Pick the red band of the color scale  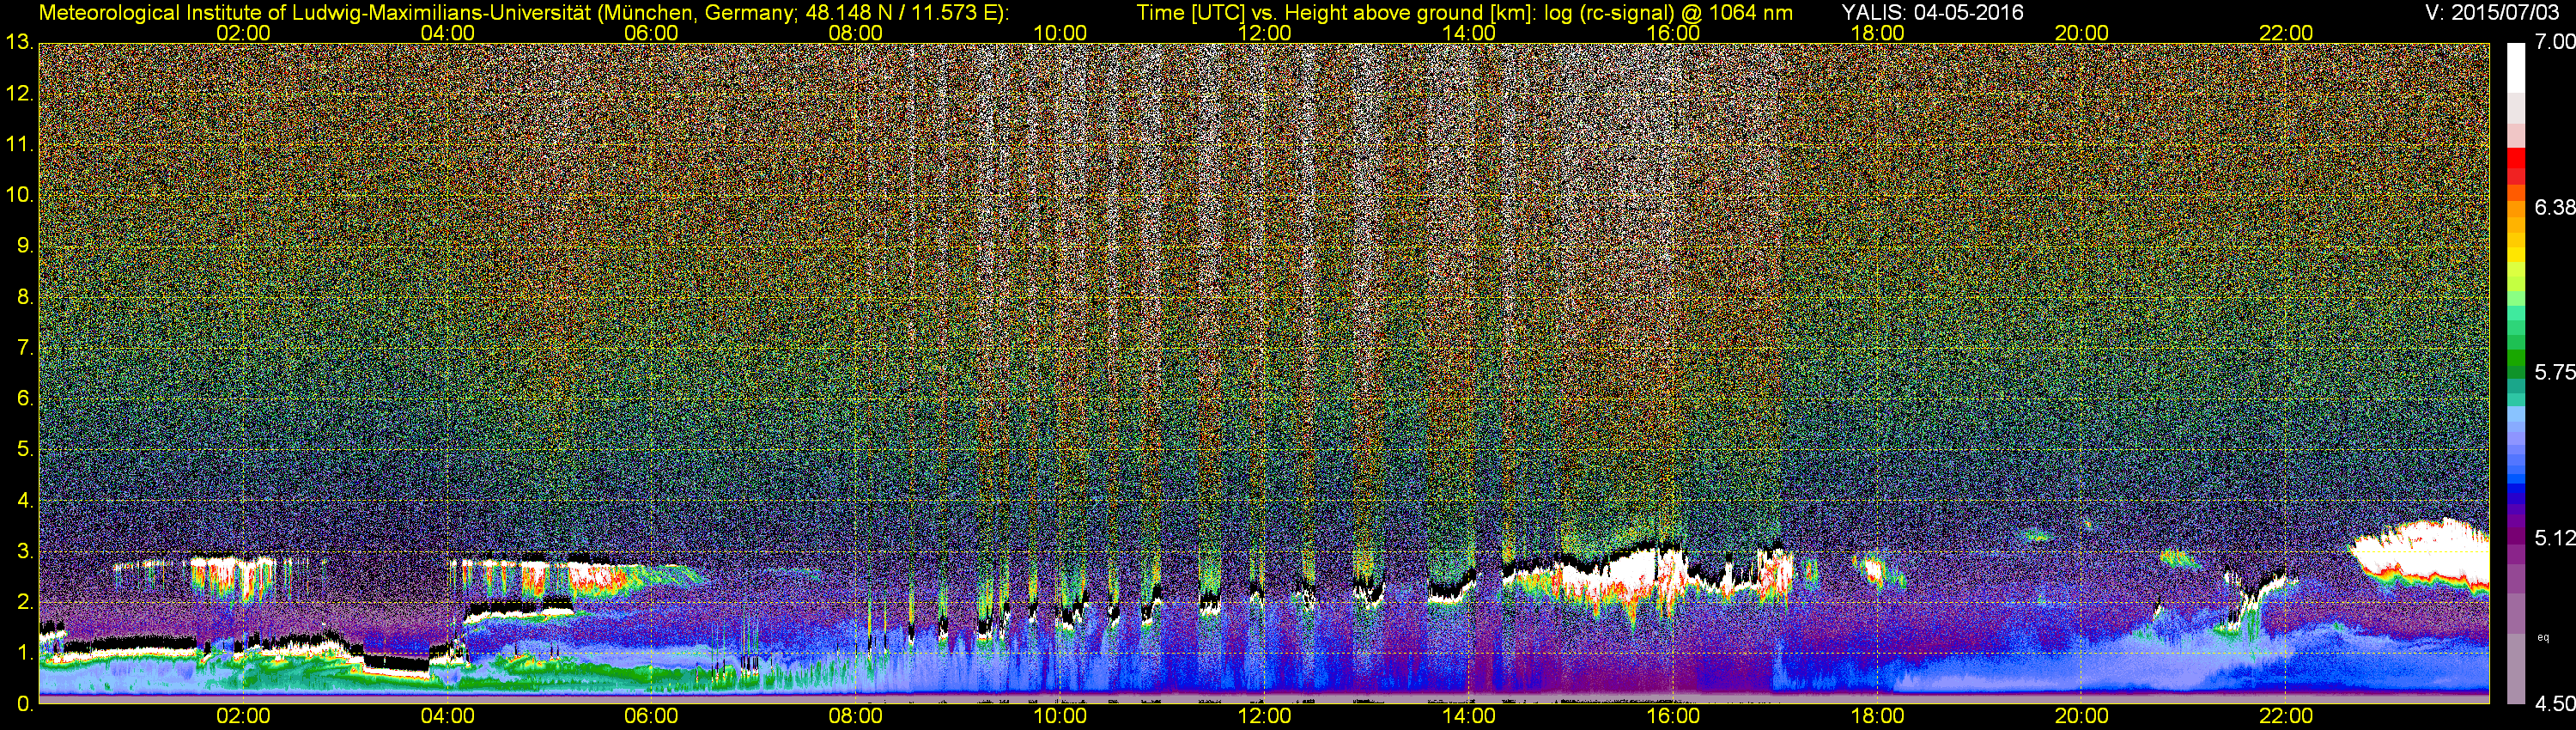(2517, 160)
